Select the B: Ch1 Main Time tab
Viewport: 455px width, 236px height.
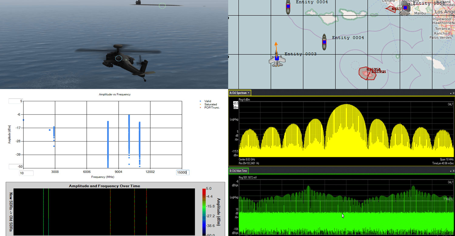238,171
